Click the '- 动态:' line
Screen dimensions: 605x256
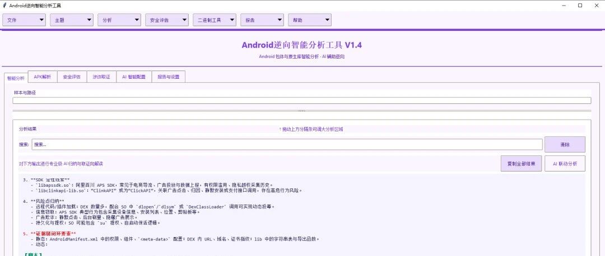click(x=39, y=244)
